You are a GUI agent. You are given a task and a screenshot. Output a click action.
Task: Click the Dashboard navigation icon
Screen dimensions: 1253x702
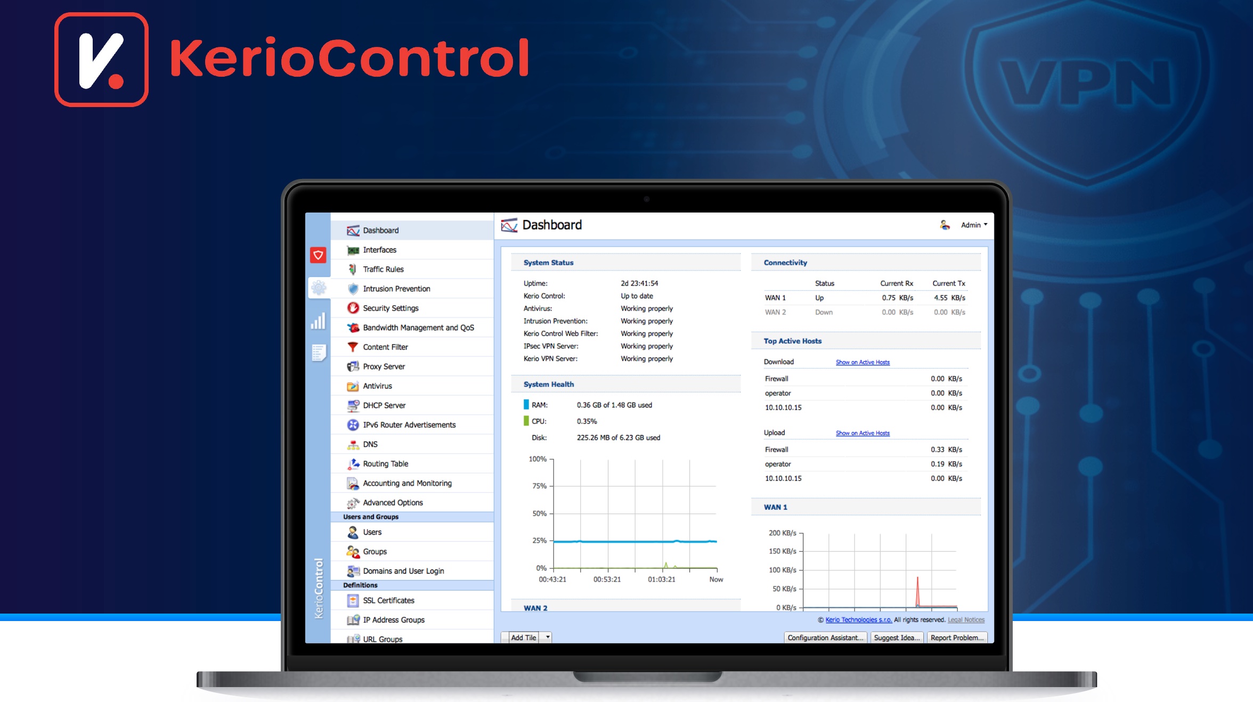click(x=354, y=229)
